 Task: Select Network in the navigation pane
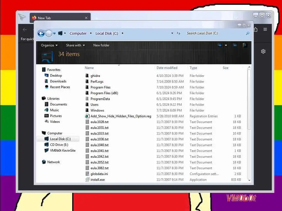point(53,162)
